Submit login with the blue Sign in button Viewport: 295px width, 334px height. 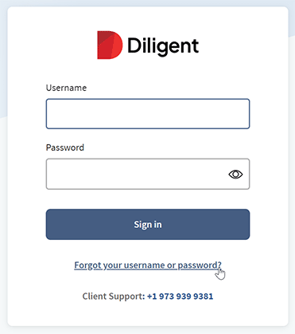(148, 224)
